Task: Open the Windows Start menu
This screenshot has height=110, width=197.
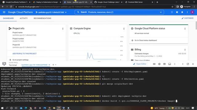Action: 2,108
